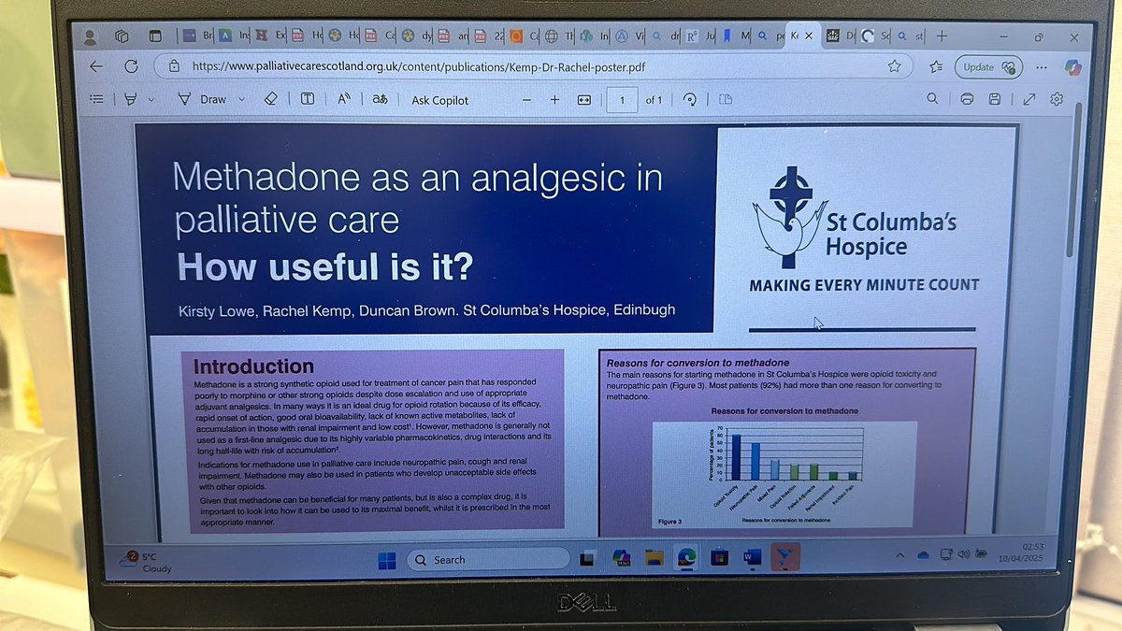Open Task View on the taskbar
The image size is (1122, 631).
click(587, 559)
